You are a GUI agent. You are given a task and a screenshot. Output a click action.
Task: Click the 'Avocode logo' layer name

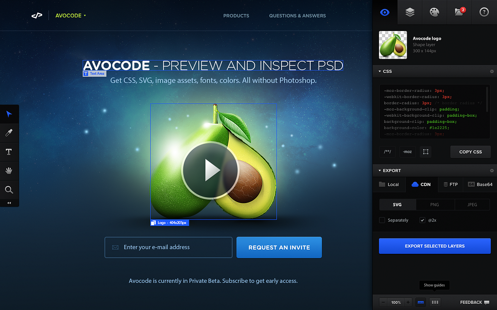click(x=427, y=38)
